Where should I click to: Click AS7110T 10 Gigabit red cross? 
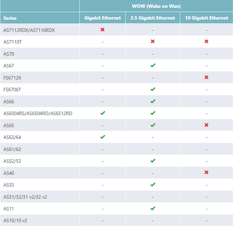[206, 41]
